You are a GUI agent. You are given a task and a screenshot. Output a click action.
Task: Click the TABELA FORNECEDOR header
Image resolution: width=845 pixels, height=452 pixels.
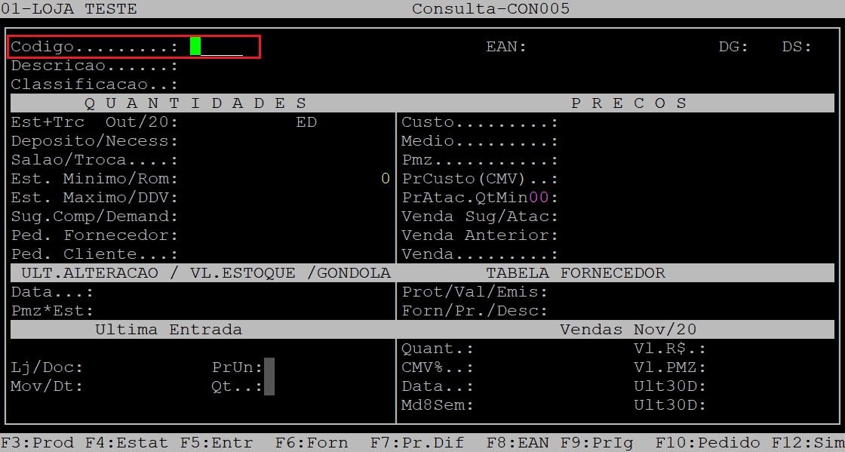click(x=576, y=273)
